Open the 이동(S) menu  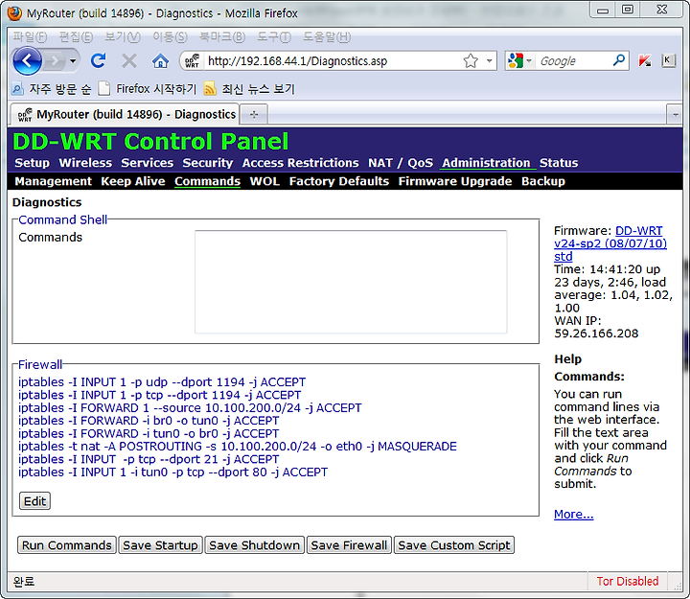[170, 37]
